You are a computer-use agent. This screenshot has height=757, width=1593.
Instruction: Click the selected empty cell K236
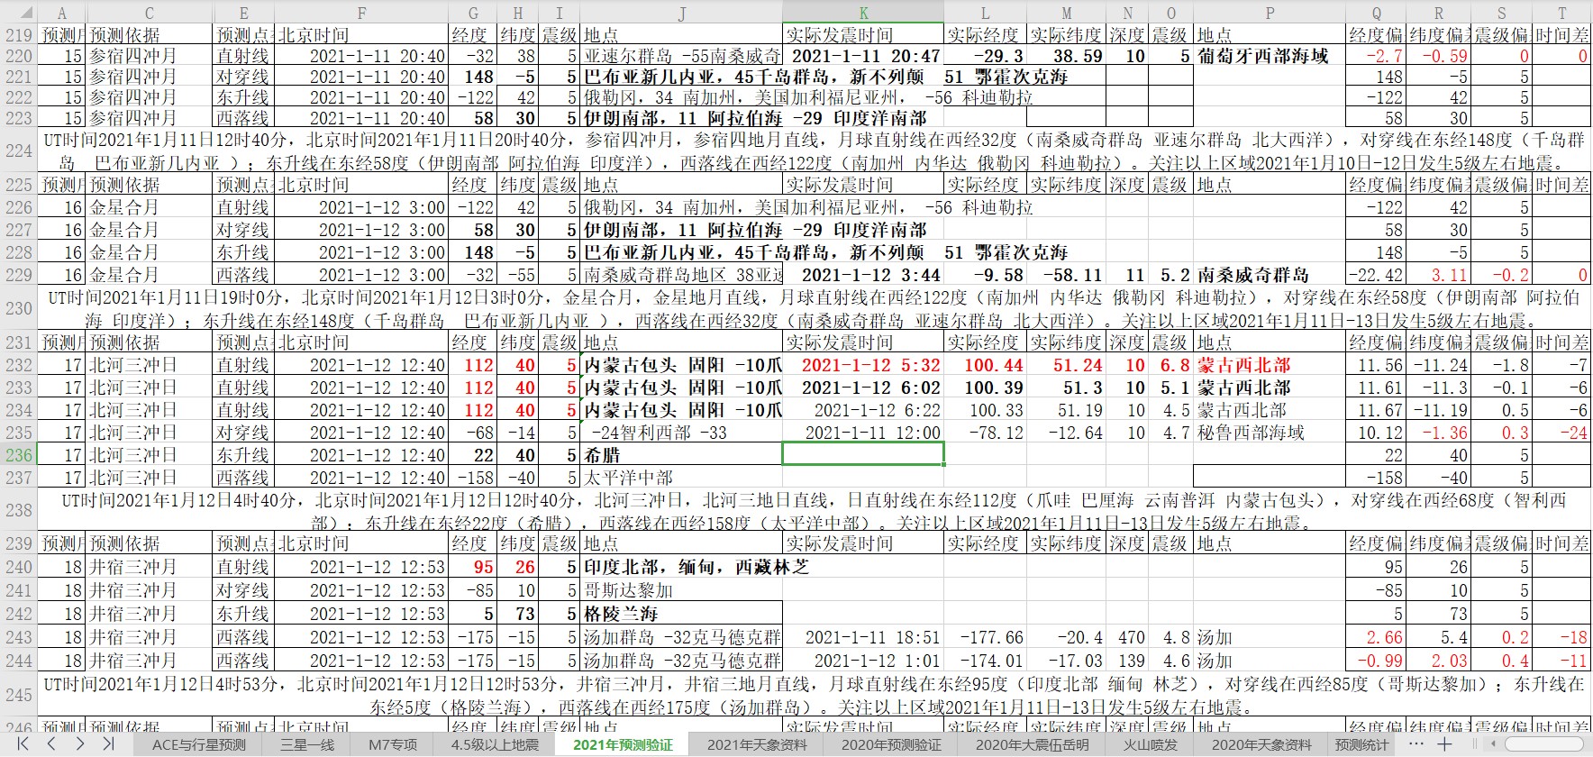(x=863, y=455)
